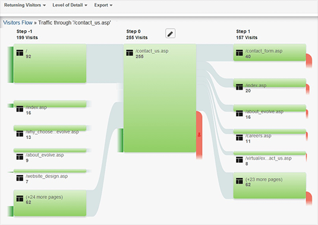Click the page icon of /contact_form.asp node
Screen dimensions: 318x225
tap(240, 53)
